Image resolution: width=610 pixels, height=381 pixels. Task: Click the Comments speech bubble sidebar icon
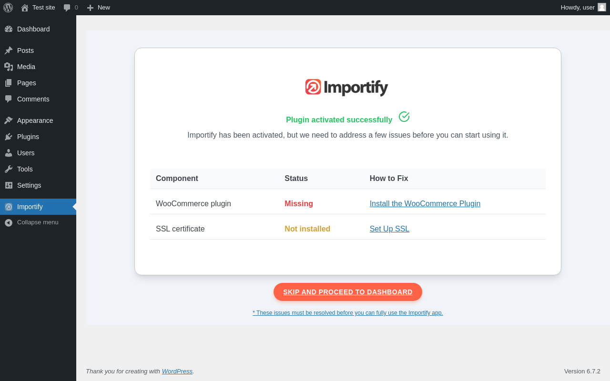pyautogui.click(x=9, y=99)
